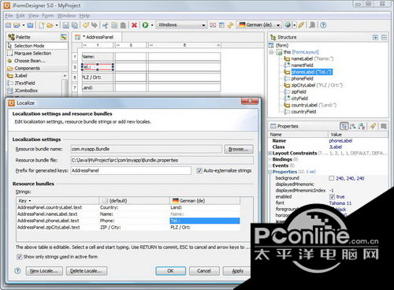Collapse the Properties group in property table
Screen dimensions: 394x290
[269, 172]
